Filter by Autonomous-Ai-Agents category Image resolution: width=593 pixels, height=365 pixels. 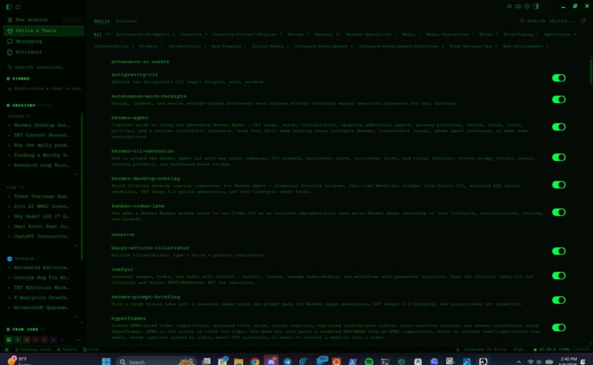(x=145, y=35)
